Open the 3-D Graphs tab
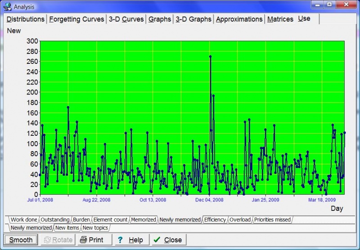The height and width of the screenshot is (250, 360). point(193,19)
